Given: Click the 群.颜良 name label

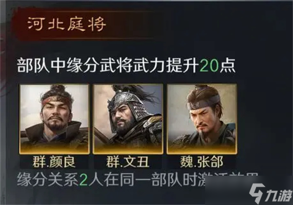Looking at the screenshot, I should (54, 162).
